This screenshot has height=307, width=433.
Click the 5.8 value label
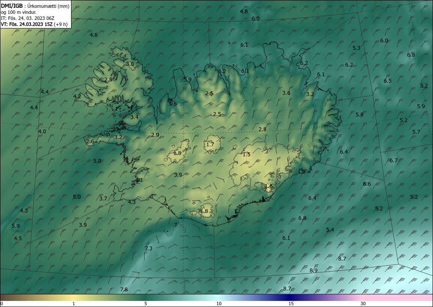click(x=359, y=115)
